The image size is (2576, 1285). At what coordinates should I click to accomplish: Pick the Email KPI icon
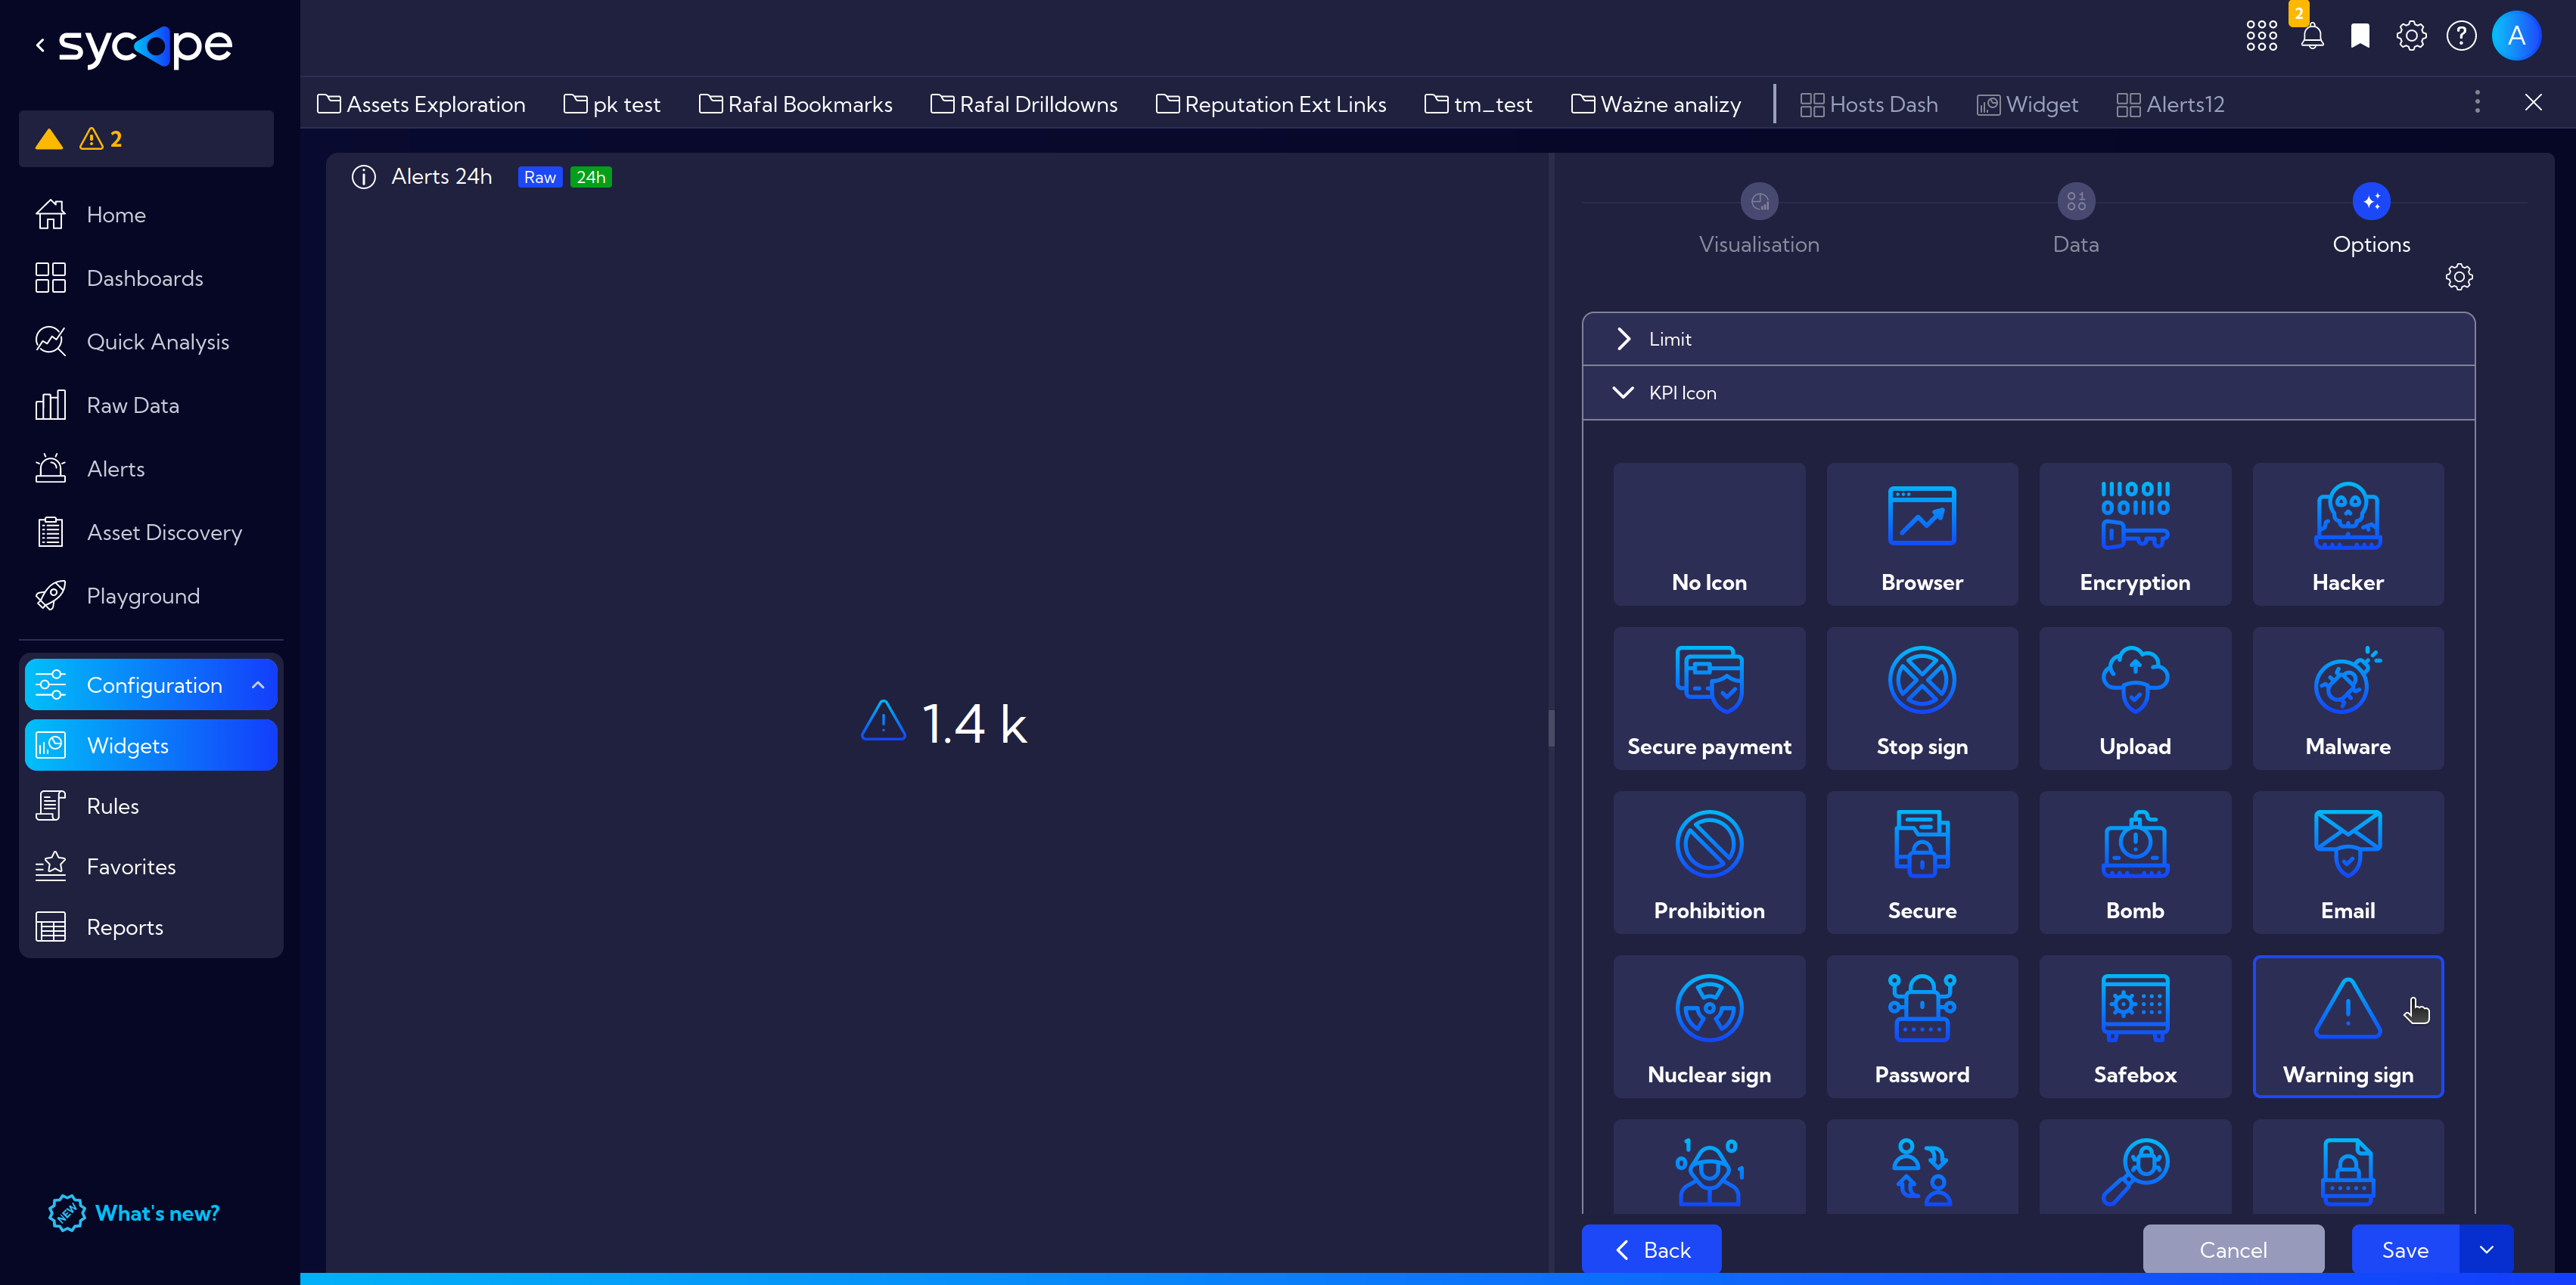[x=2347, y=862]
